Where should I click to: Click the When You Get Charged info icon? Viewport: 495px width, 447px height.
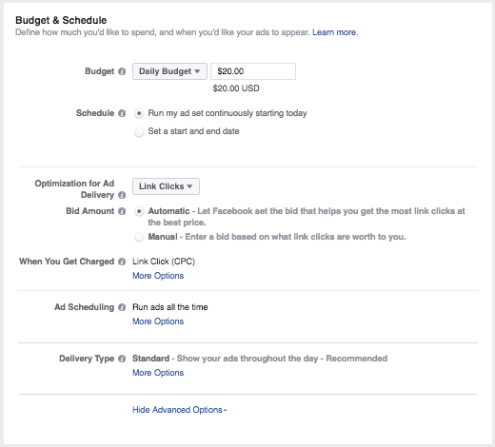(122, 262)
